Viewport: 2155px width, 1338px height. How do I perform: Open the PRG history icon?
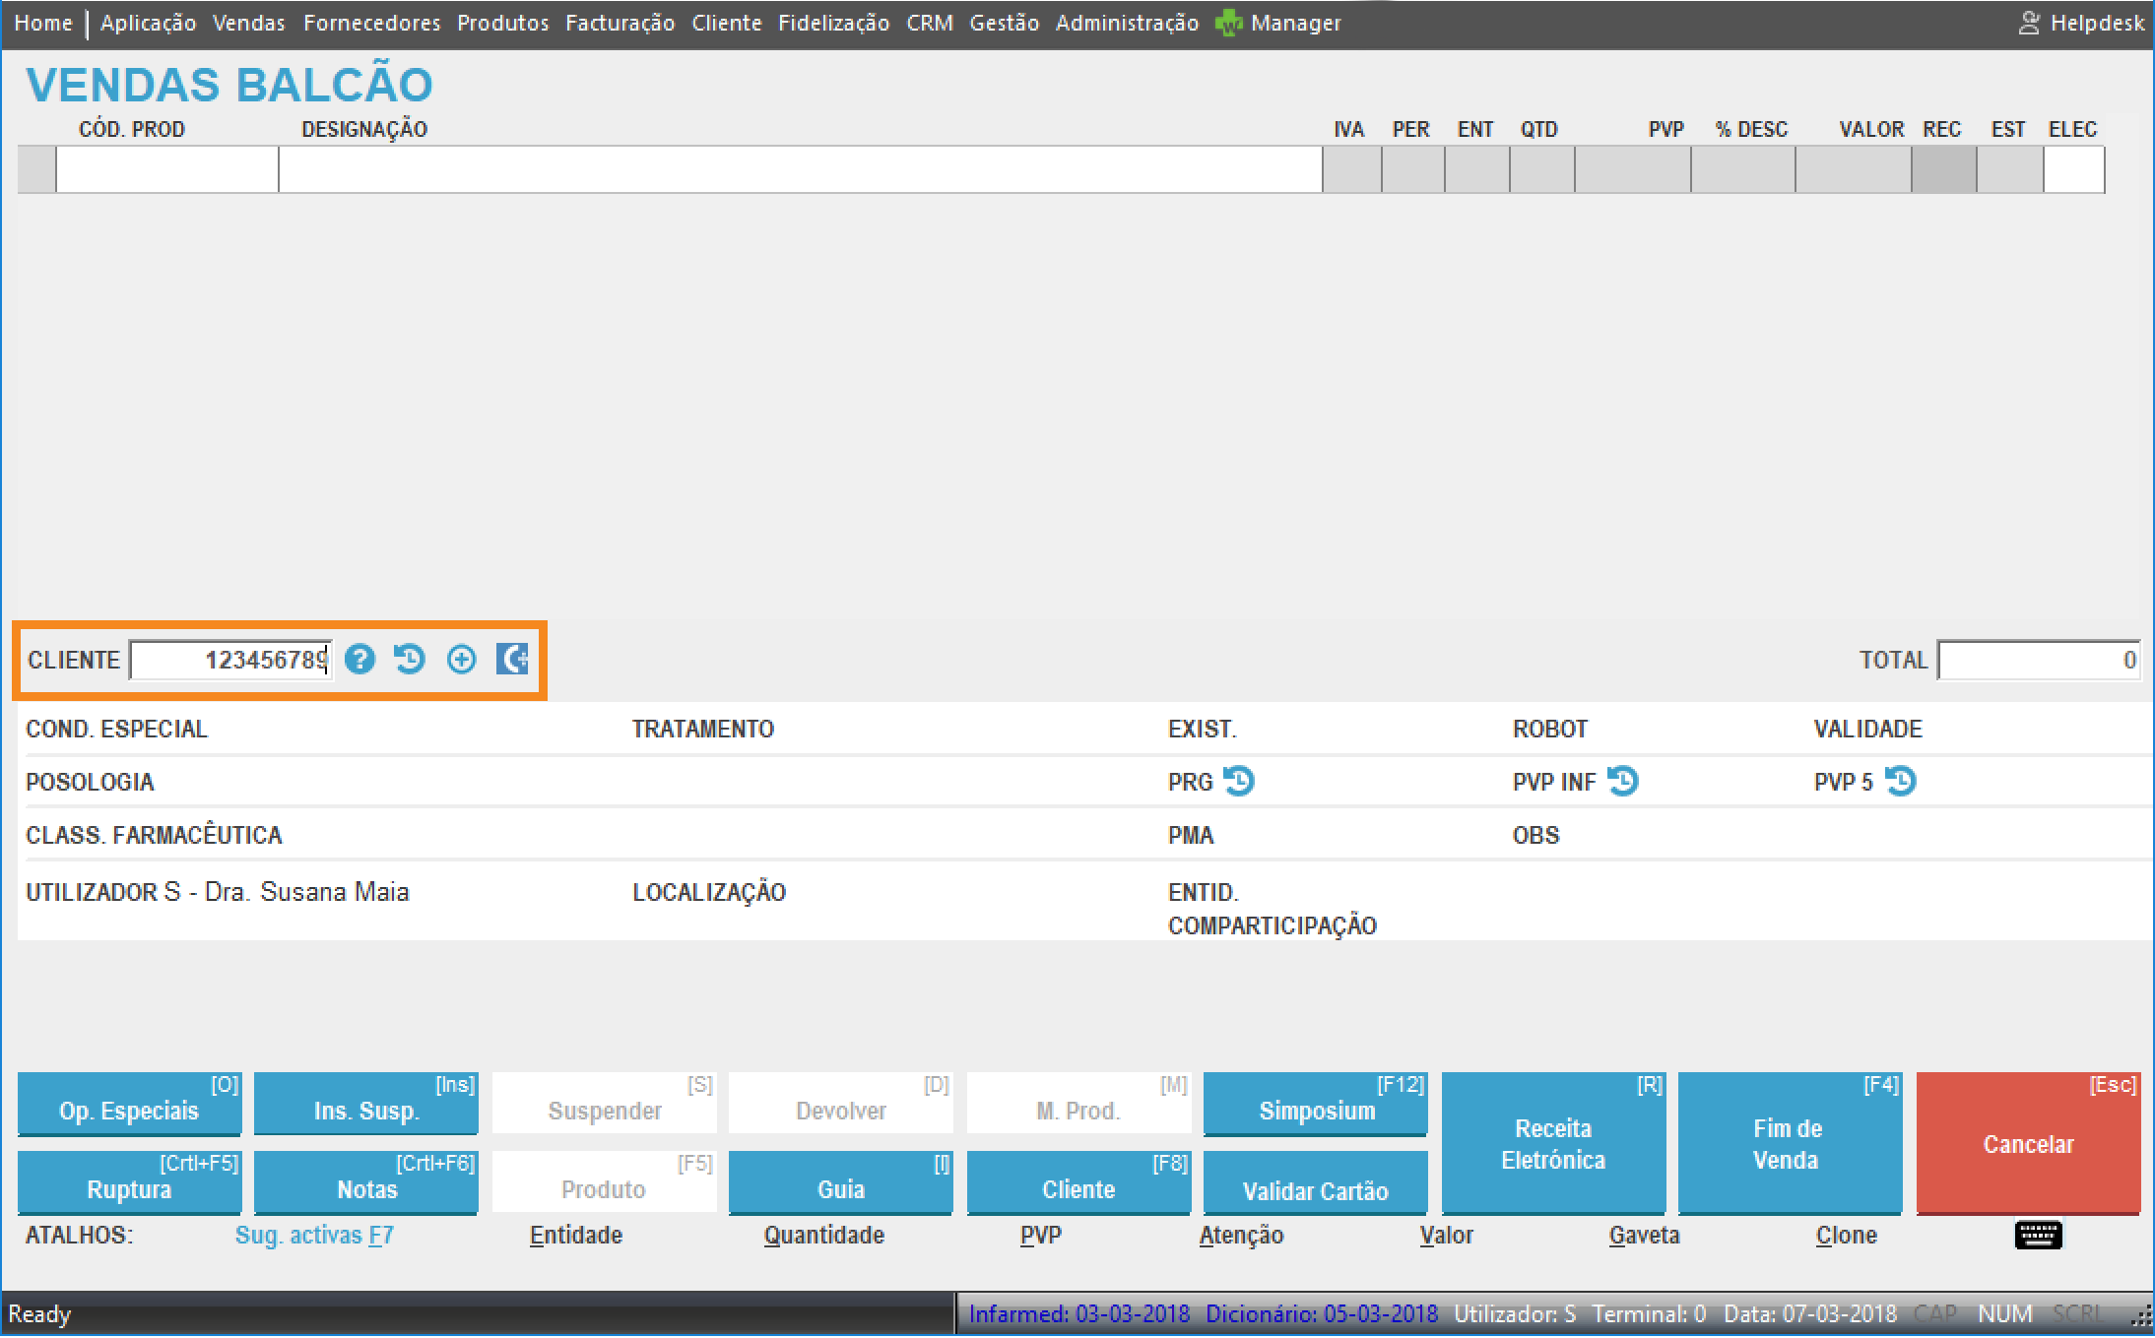(1239, 781)
